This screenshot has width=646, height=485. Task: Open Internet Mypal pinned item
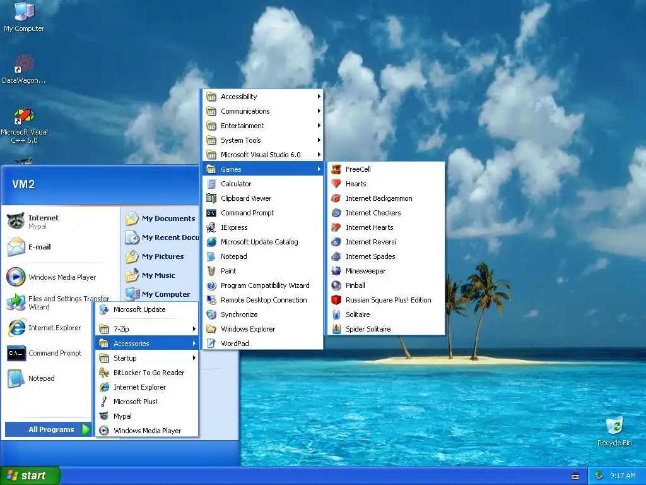60,222
